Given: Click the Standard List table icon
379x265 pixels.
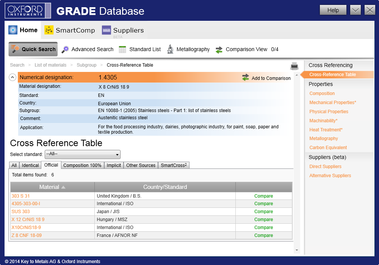Looking at the screenshot, I should point(122,49).
